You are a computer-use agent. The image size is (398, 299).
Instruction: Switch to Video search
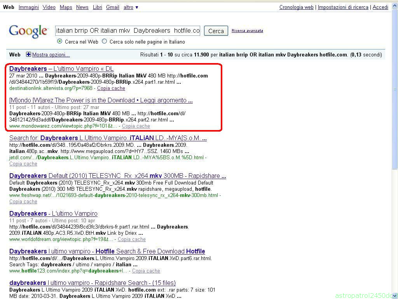(49, 7)
